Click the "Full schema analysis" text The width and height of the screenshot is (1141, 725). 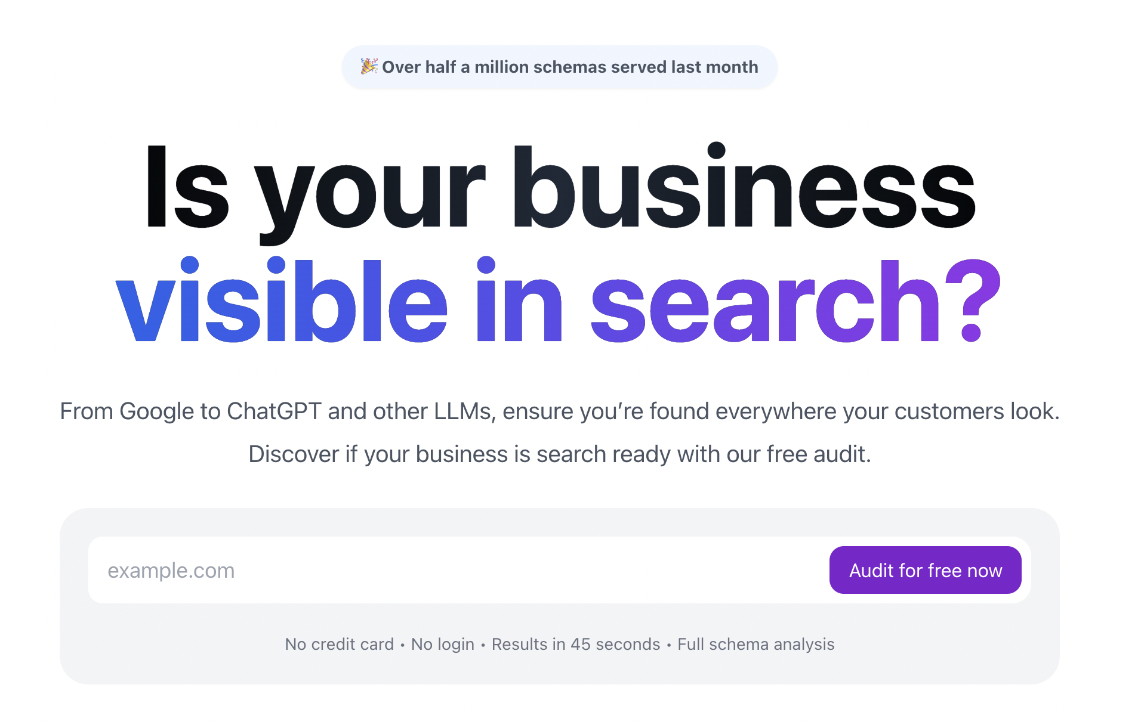pyautogui.click(x=755, y=645)
